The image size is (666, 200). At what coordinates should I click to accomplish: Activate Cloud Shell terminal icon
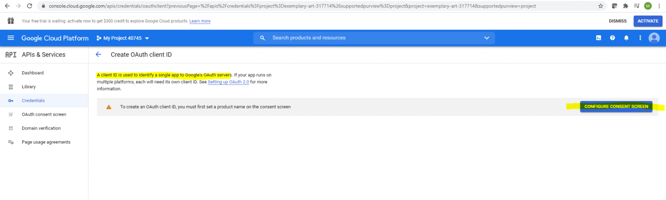pos(598,38)
